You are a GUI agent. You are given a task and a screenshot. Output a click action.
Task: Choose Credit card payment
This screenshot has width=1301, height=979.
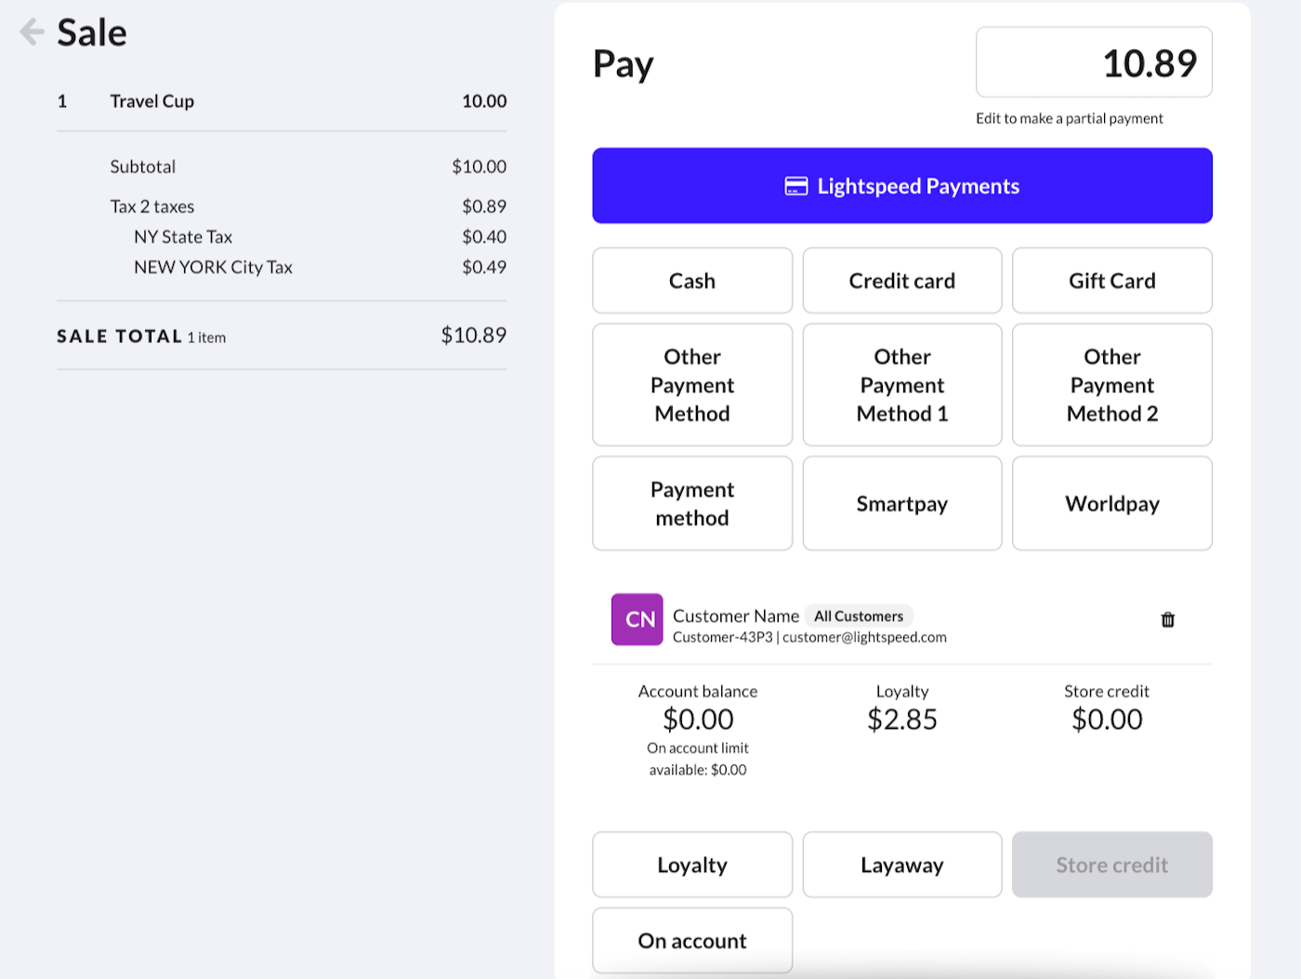click(901, 281)
